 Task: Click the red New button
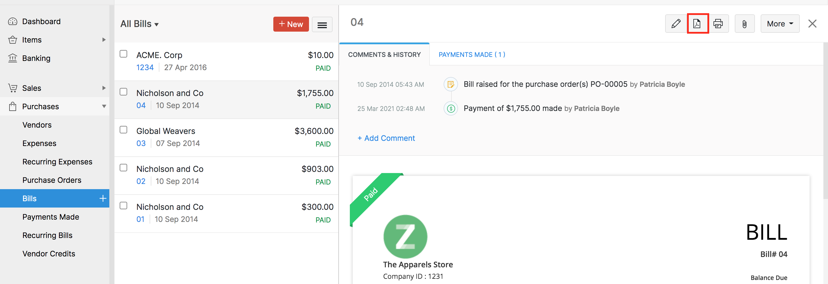coord(291,24)
